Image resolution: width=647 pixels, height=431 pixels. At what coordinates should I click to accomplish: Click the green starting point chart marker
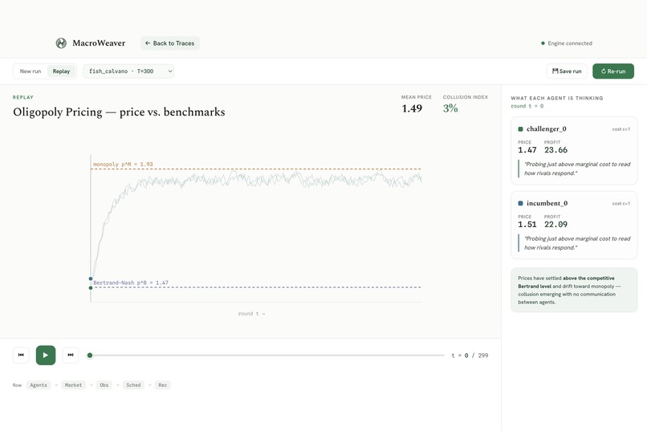pyautogui.click(x=91, y=288)
